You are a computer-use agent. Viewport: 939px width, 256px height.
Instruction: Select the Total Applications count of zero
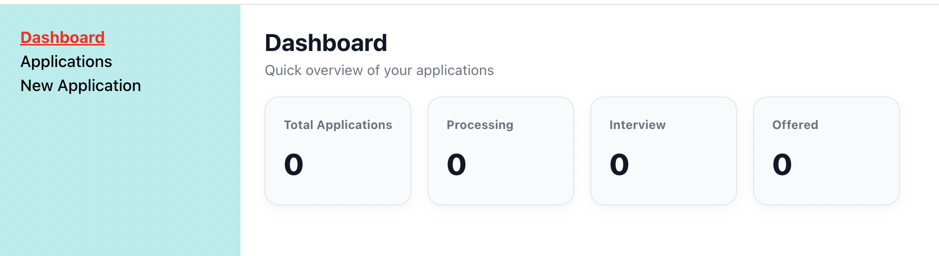(294, 164)
